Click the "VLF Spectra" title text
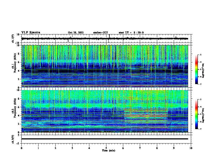The width and height of the screenshot is (215, 166). click(x=31, y=33)
